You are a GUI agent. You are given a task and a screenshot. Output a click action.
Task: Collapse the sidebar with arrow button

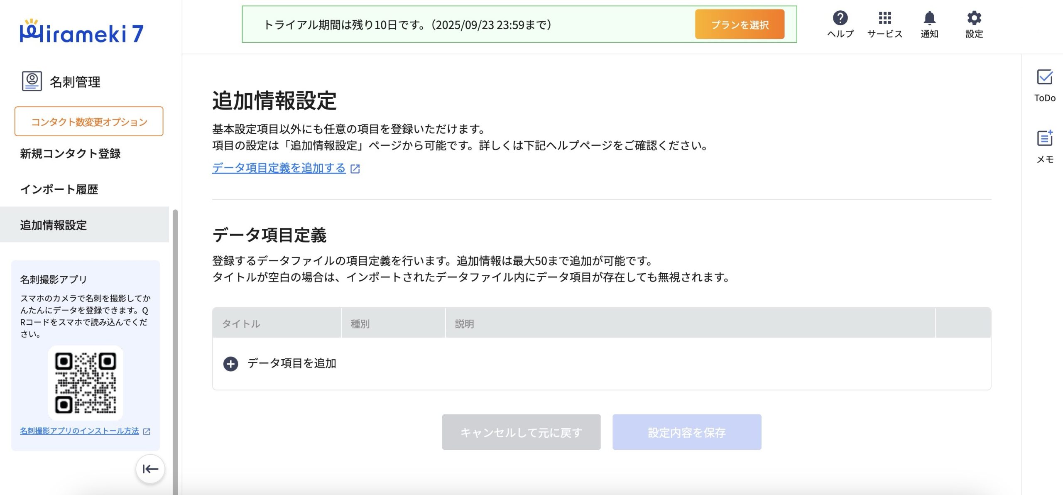(x=150, y=469)
